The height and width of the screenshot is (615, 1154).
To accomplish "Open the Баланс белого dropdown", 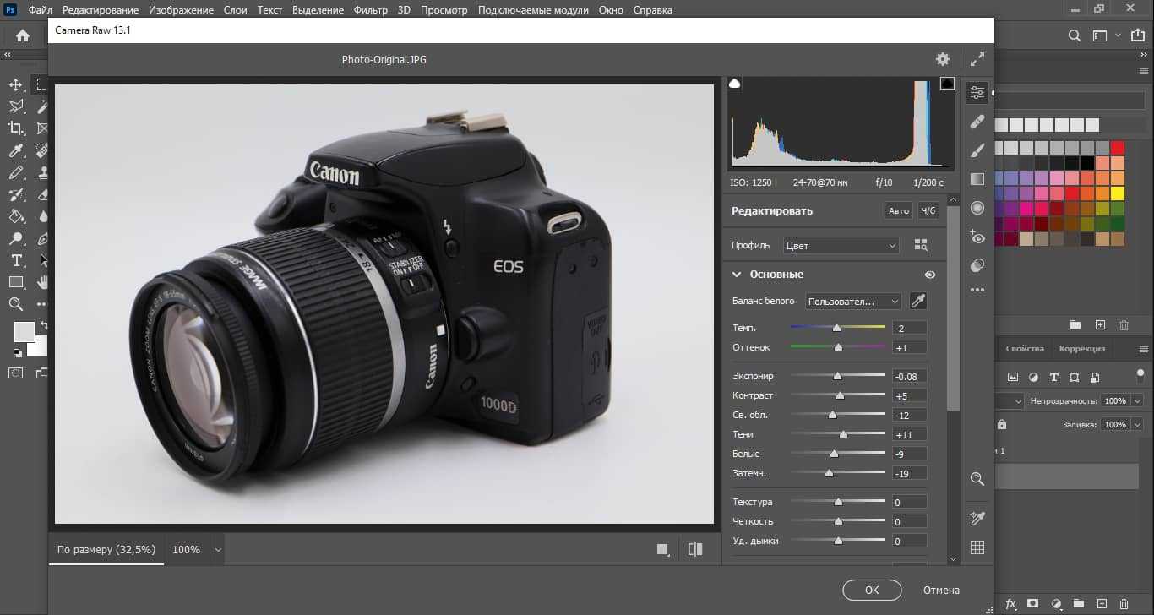I will click(852, 302).
